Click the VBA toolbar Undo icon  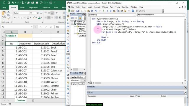click(96, 11)
